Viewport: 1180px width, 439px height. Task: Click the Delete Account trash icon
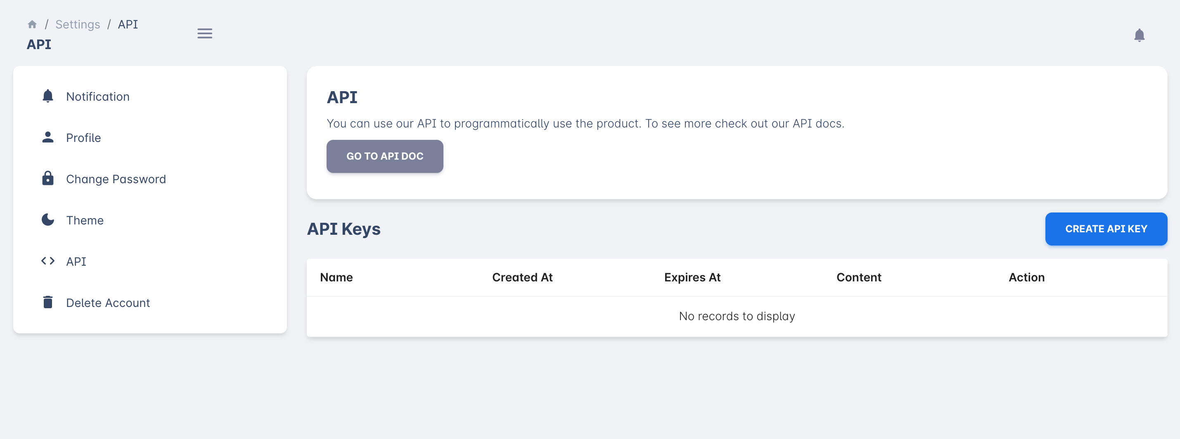click(47, 302)
